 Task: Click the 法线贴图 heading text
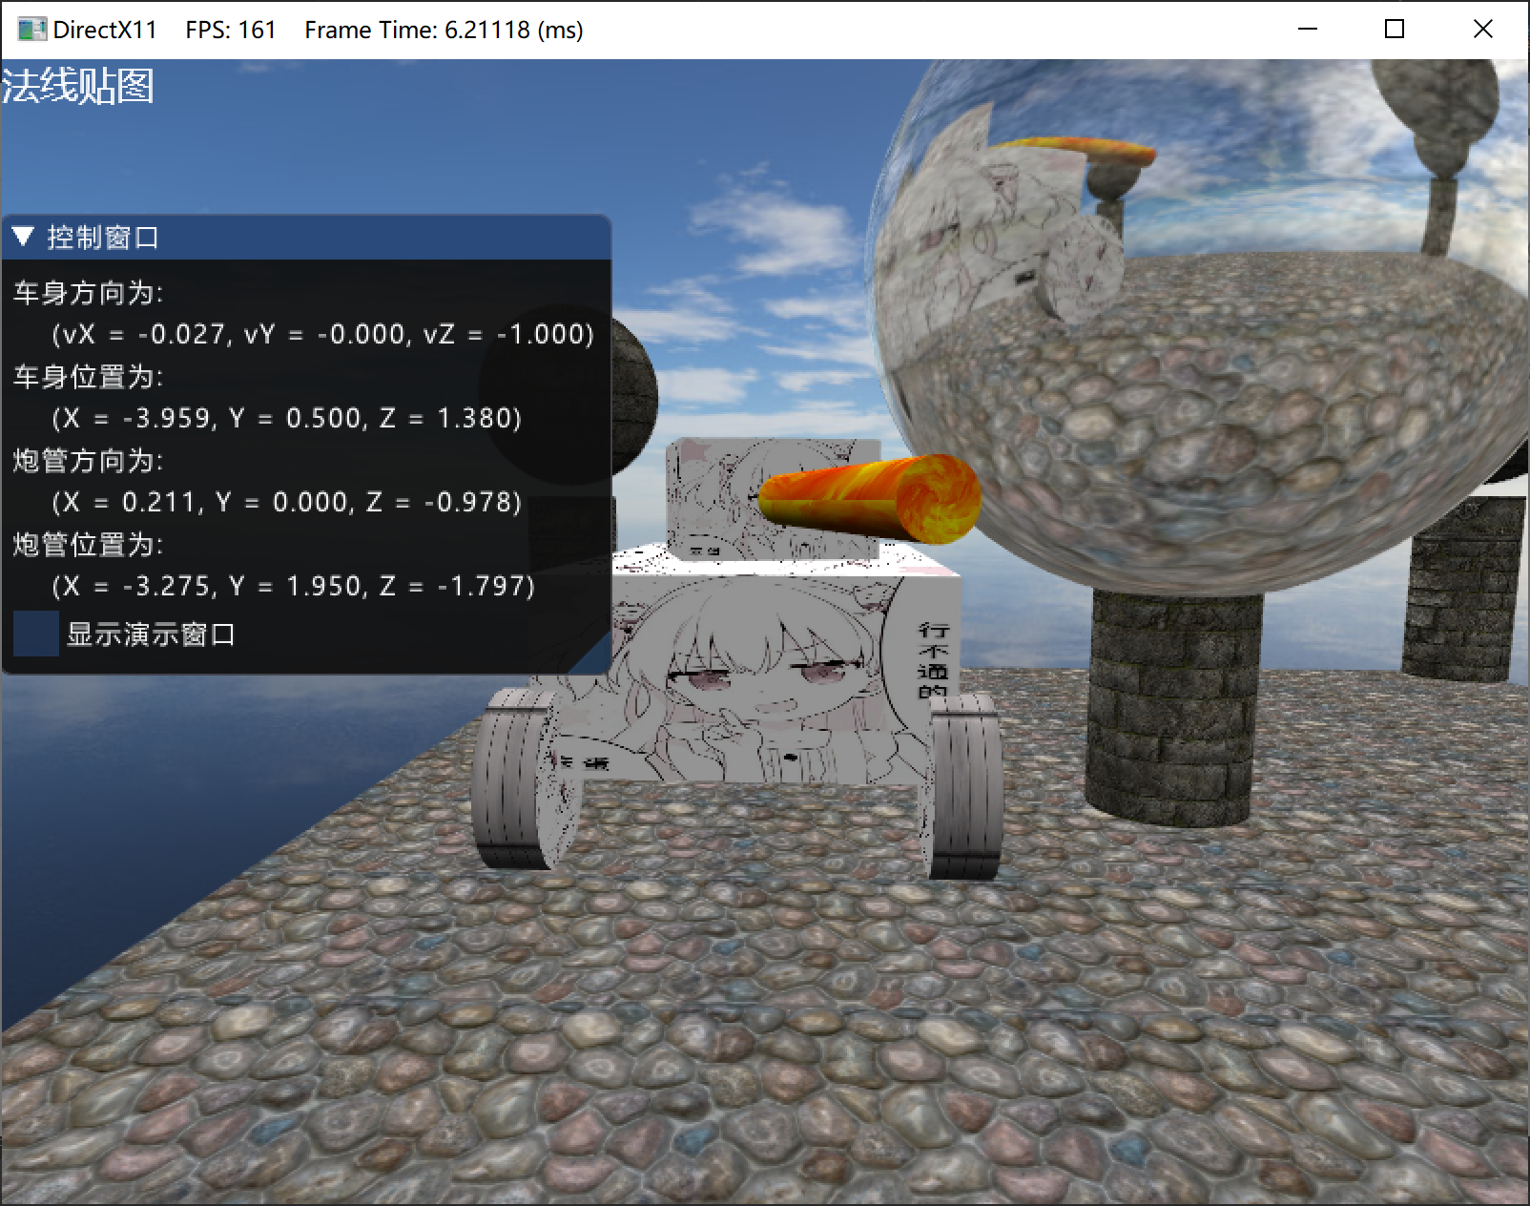[x=78, y=87]
